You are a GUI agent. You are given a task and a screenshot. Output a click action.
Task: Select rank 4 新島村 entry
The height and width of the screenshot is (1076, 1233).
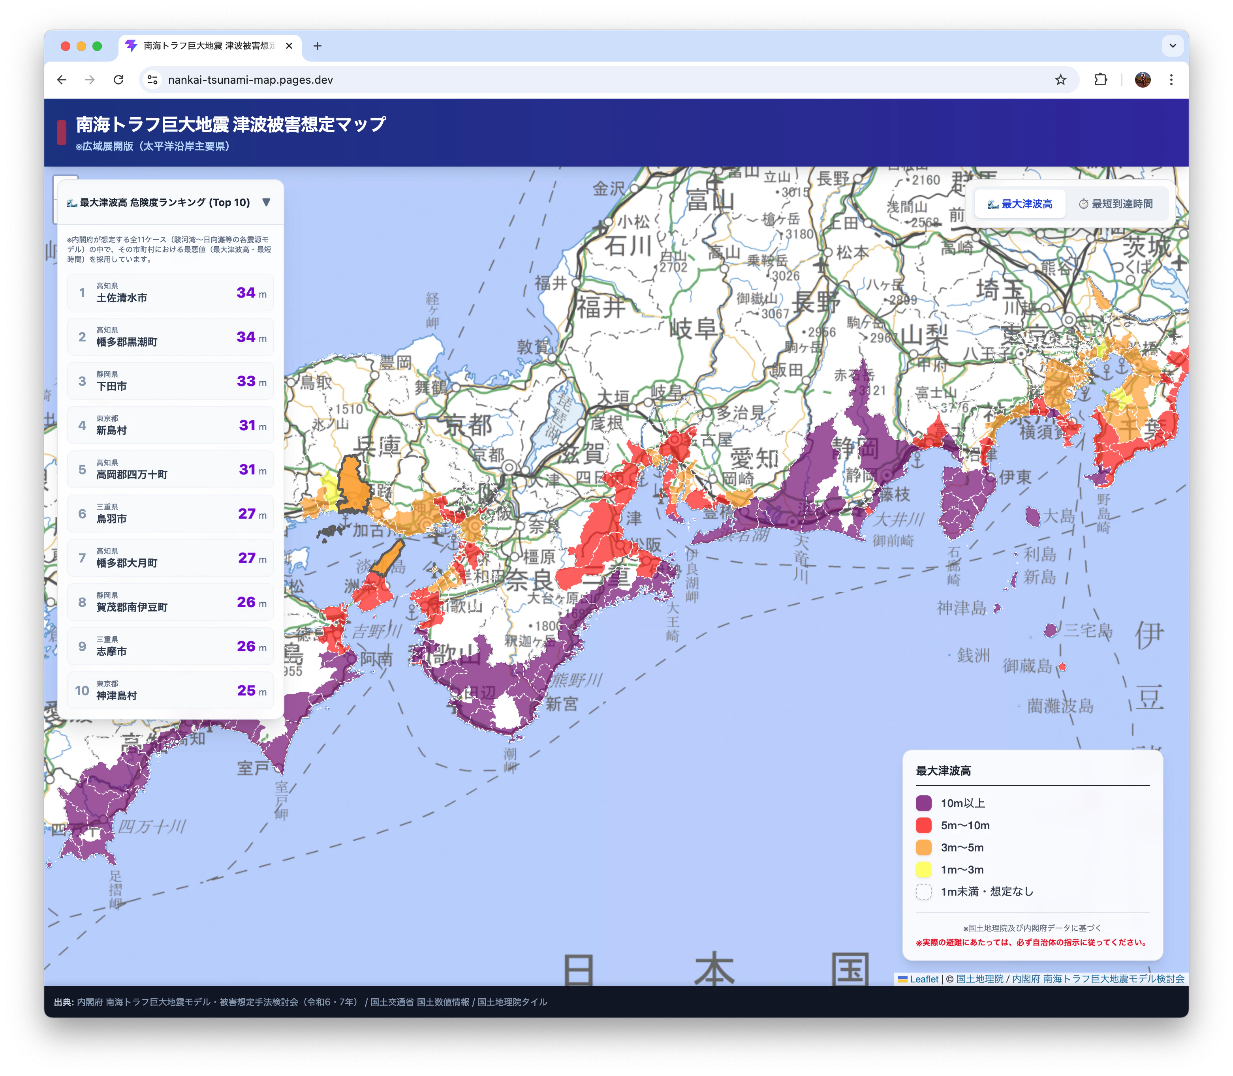click(171, 425)
